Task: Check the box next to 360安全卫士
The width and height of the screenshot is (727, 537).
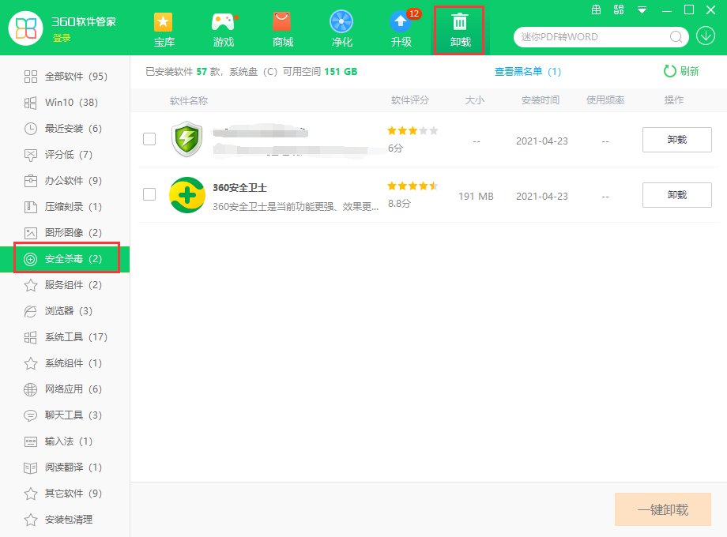Action: click(149, 195)
